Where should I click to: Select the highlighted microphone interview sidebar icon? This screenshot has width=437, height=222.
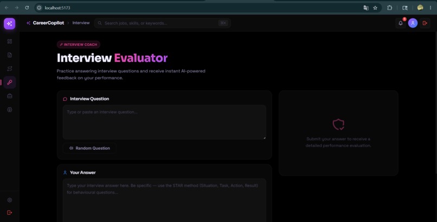click(10, 83)
